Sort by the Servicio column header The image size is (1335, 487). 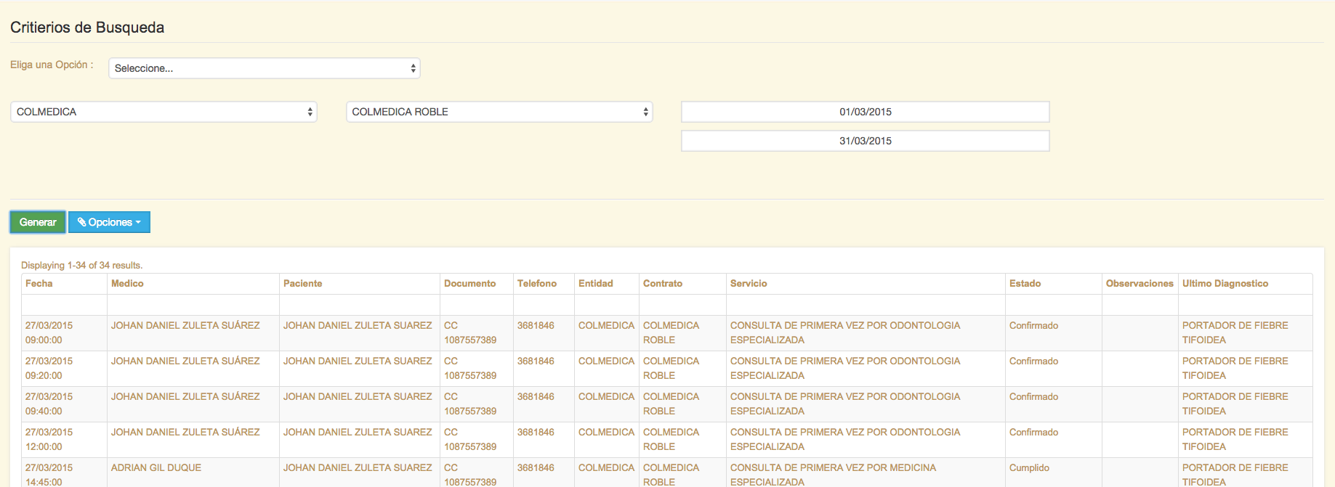(x=749, y=284)
